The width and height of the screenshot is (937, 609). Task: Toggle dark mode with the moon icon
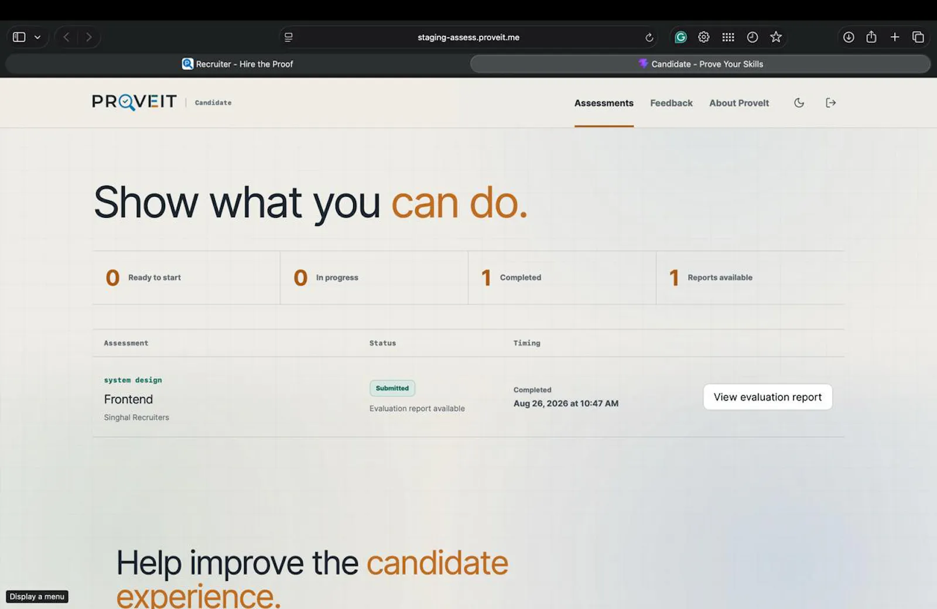point(799,103)
